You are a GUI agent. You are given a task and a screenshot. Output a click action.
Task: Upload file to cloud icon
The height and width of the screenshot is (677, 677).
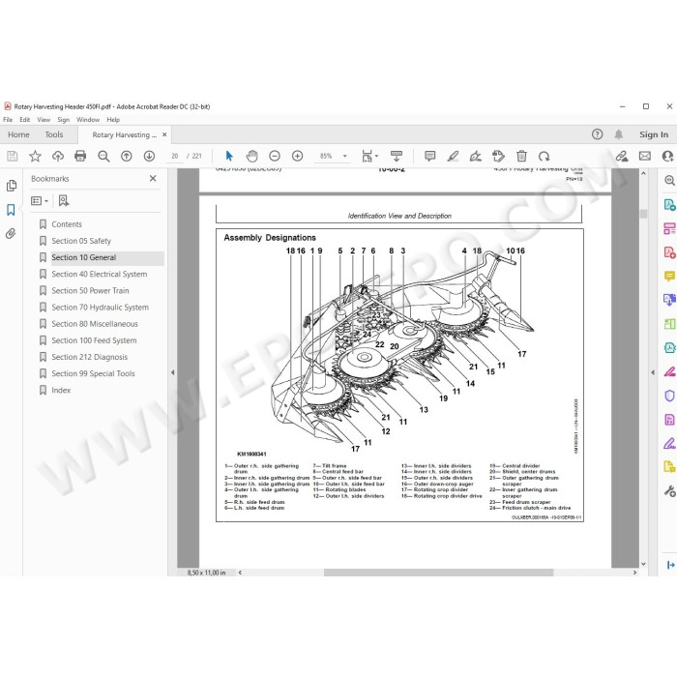click(58, 156)
